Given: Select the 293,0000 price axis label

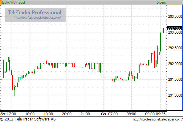Looking at the screenshot, I should [x=175, y=32].
